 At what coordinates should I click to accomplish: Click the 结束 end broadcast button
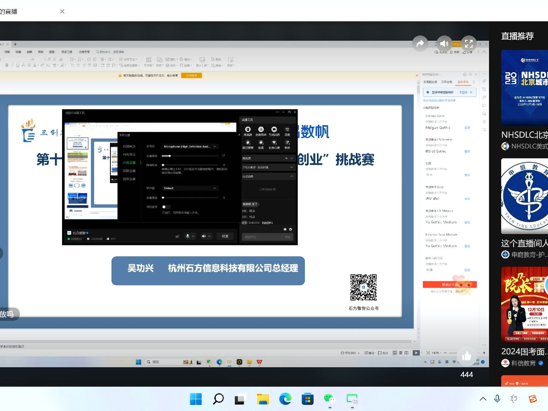[x=225, y=236]
